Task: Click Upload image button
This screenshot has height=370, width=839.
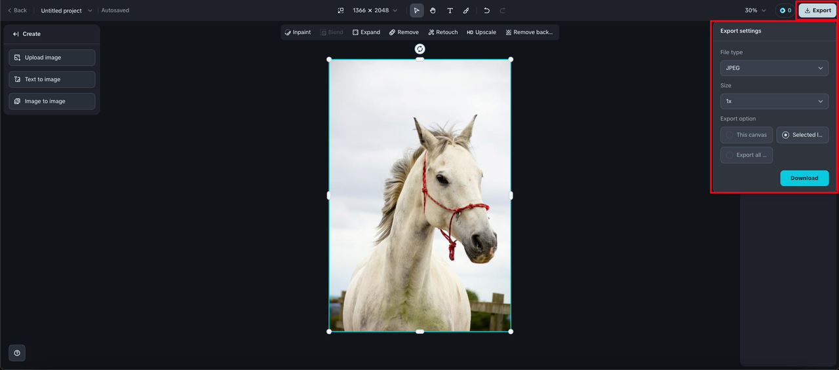Action: [x=52, y=58]
